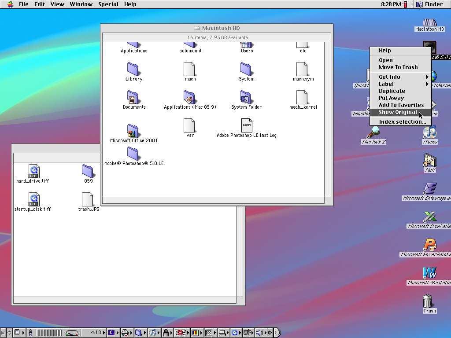Collapse the Control Strip using its end tab

pyautogui.click(x=277, y=333)
